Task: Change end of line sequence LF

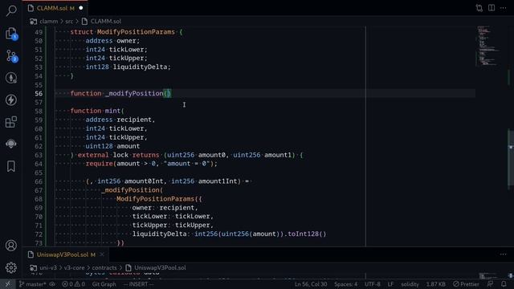Action: tap(391, 284)
